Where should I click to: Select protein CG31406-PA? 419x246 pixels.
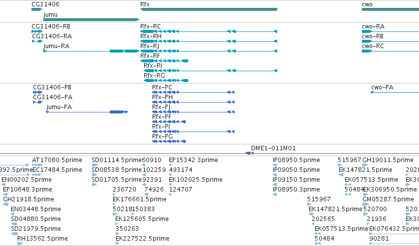click(x=38, y=102)
